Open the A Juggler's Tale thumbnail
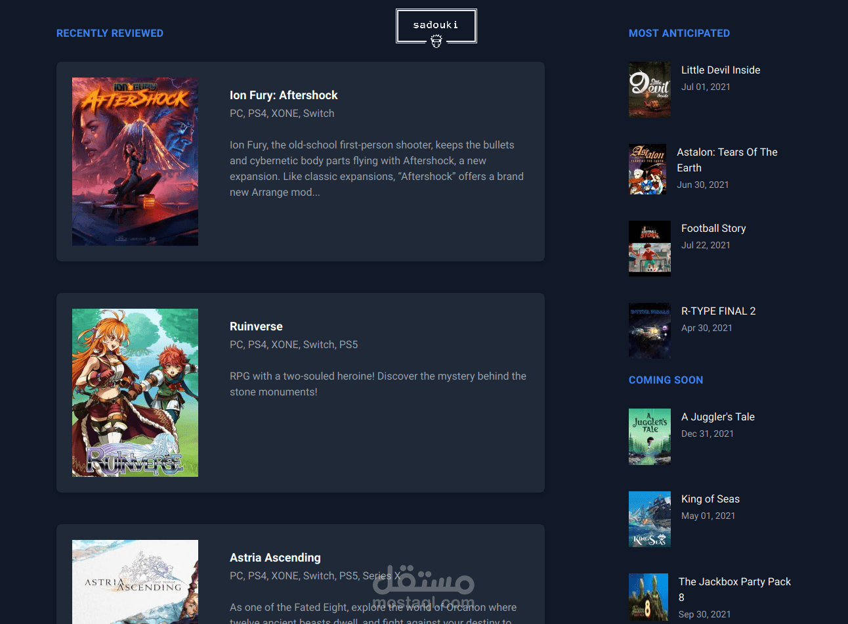 click(x=650, y=437)
